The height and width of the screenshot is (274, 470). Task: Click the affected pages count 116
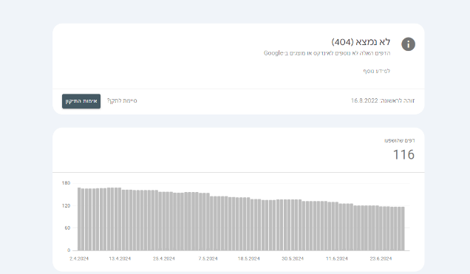(403, 154)
